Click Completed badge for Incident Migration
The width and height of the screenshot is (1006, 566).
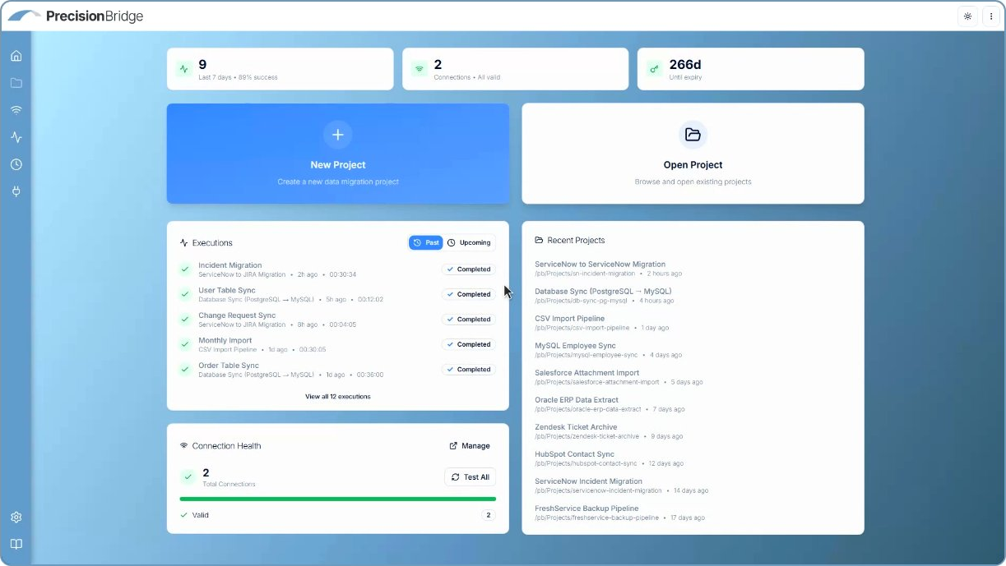coord(469,269)
